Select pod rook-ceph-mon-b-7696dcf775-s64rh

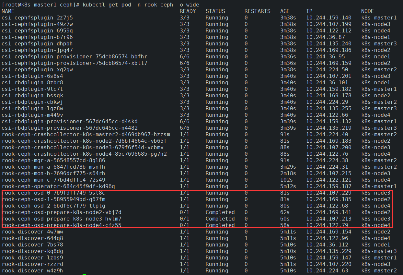(x=53, y=173)
